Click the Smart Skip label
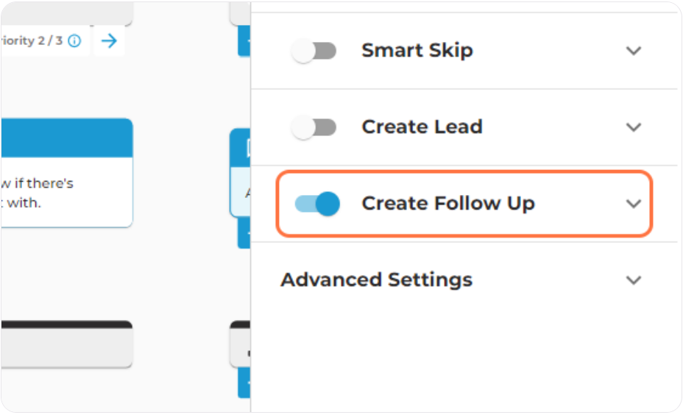The height and width of the screenshot is (415, 683). (x=417, y=51)
